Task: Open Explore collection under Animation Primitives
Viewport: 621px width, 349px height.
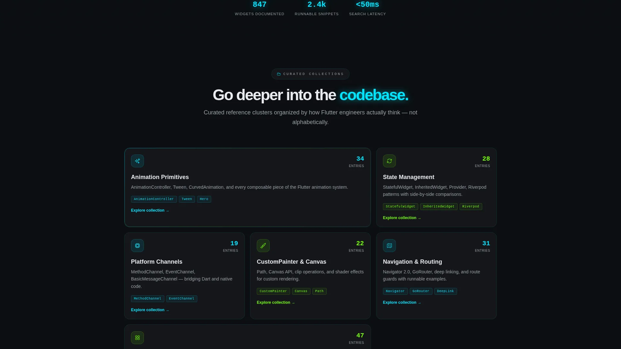Action: click(x=150, y=210)
